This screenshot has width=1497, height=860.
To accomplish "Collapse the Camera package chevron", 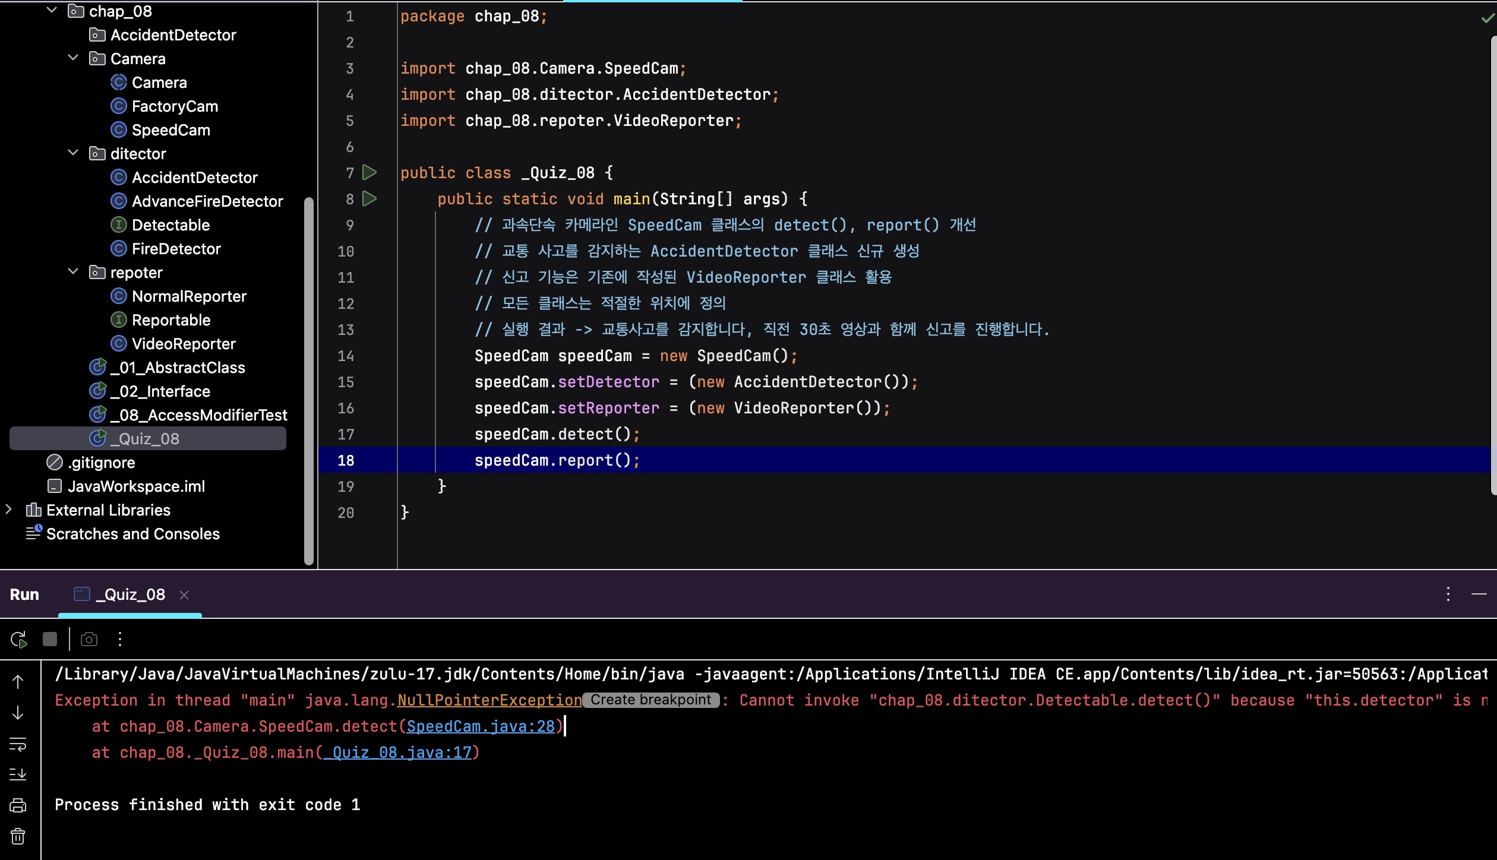I will tap(74, 58).
